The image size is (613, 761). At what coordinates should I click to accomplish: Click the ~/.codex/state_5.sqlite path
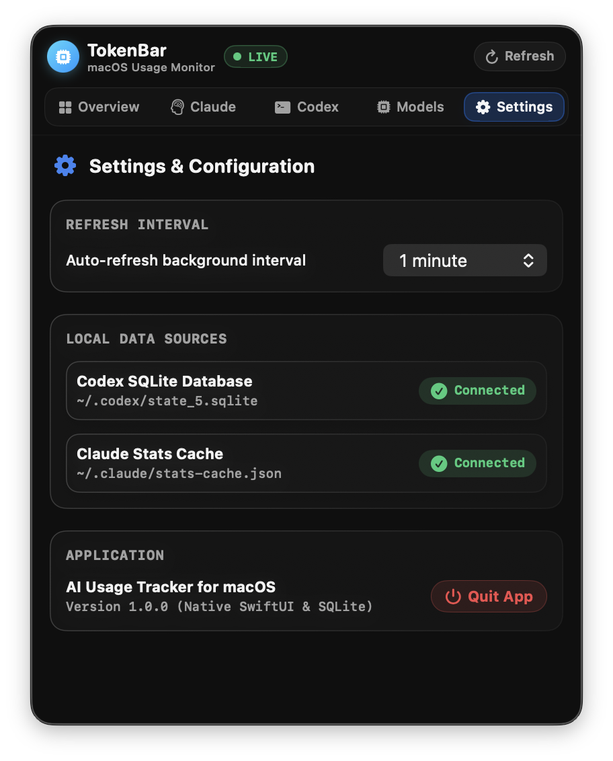click(x=167, y=401)
